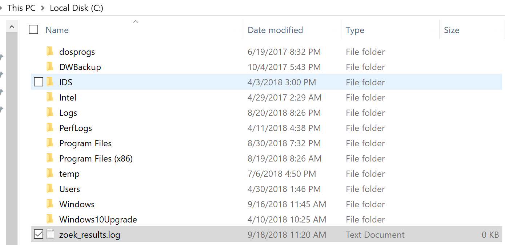Click the scroll-up arrow in navigation pane

pyautogui.click(x=12, y=26)
